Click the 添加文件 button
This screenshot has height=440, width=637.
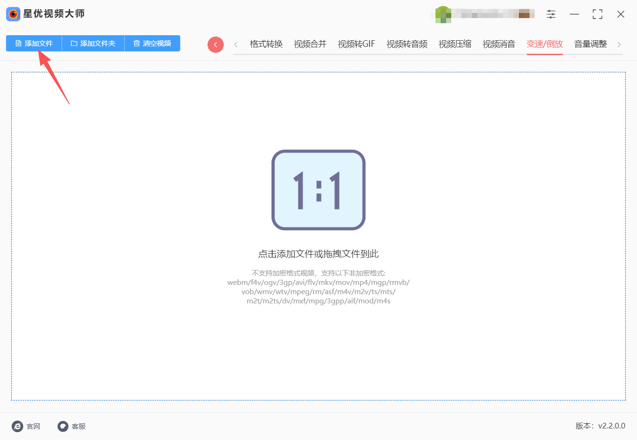point(34,44)
